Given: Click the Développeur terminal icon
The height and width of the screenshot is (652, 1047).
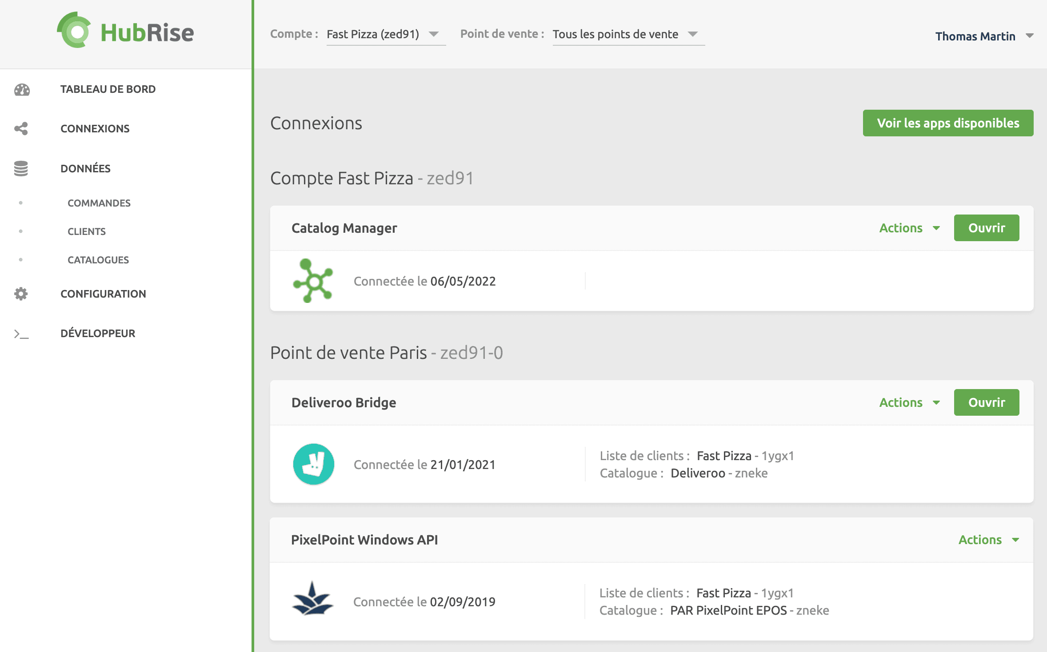Looking at the screenshot, I should [20, 334].
